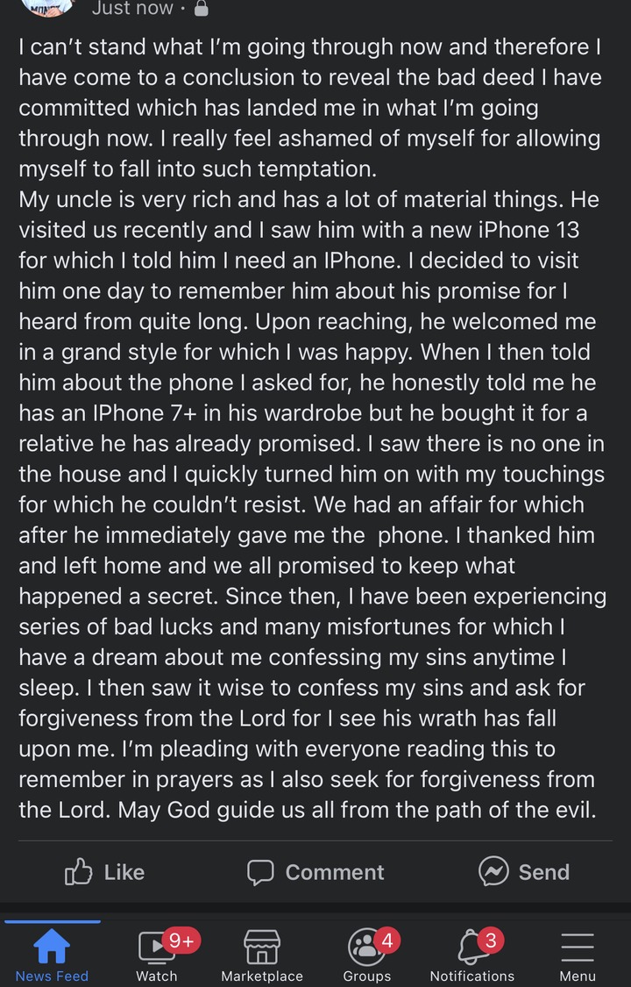Click the profile picture above the post
Screen dimensions: 631x987
(x=47, y=7)
